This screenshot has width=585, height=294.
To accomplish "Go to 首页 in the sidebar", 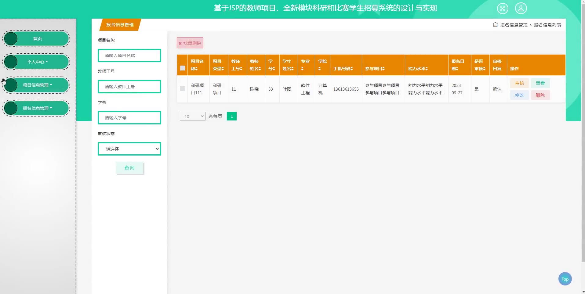I will pos(37,39).
